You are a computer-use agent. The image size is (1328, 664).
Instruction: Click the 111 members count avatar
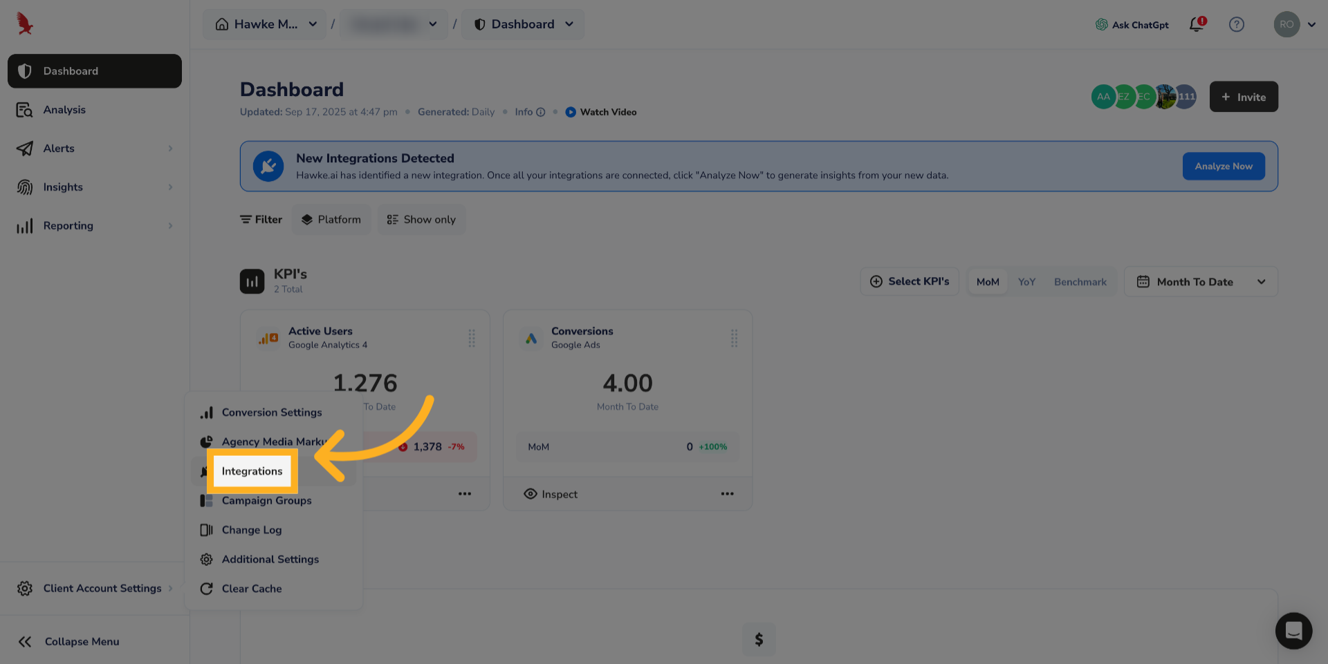[x=1187, y=97]
